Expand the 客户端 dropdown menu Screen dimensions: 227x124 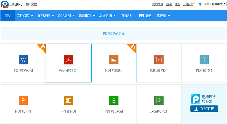(163, 16)
